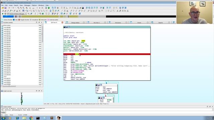Click the function icon beside sub_401000
The width and height of the screenshot is (214, 120).
(2, 27)
